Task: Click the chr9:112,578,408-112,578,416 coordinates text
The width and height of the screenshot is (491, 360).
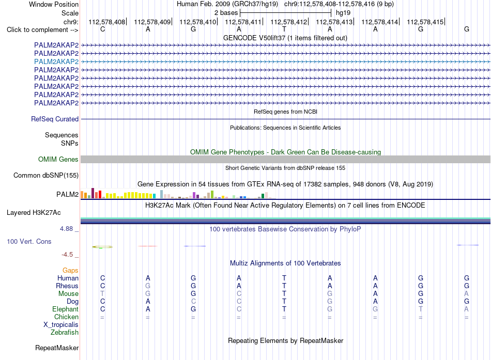Action: (339, 4)
